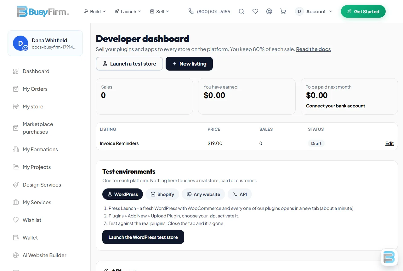The image size is (403, 271).
Task: Click the My Formations building icon
Action: pos(16,149)
